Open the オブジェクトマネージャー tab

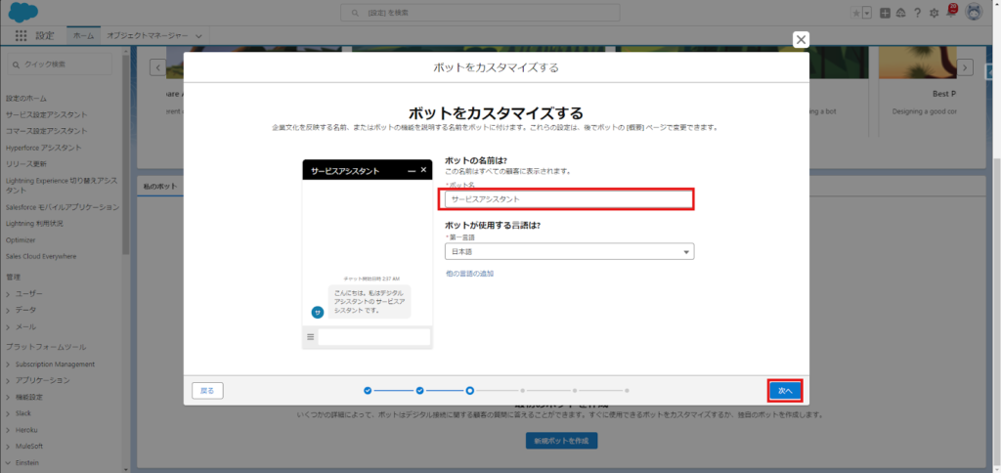pos(148,36)
